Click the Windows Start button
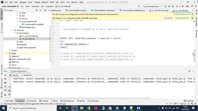 3,108
